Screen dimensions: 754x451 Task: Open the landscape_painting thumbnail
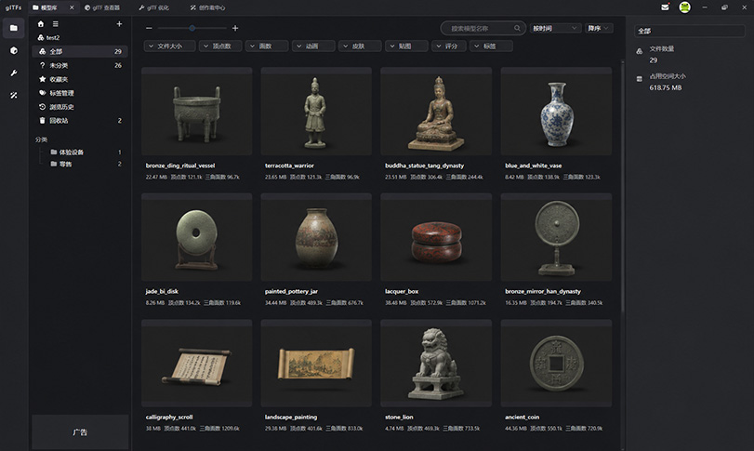(316, 363)
